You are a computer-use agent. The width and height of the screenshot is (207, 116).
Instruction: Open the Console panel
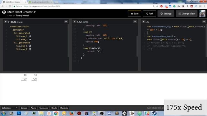click(x=24, y=108)
